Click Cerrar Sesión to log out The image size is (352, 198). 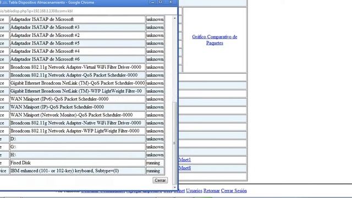tap(234, 191)
